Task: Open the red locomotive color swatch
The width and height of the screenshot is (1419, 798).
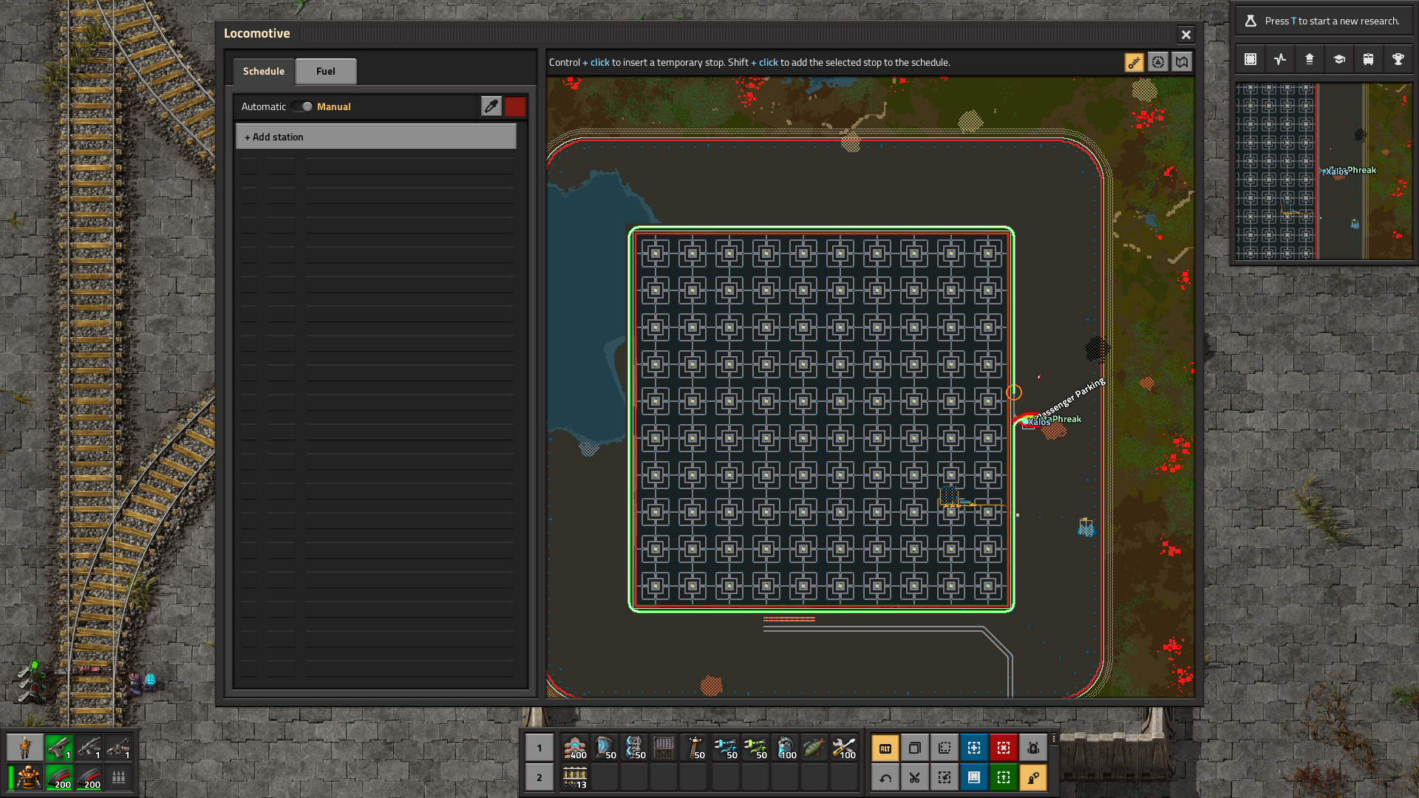Action: pos(515,106)
